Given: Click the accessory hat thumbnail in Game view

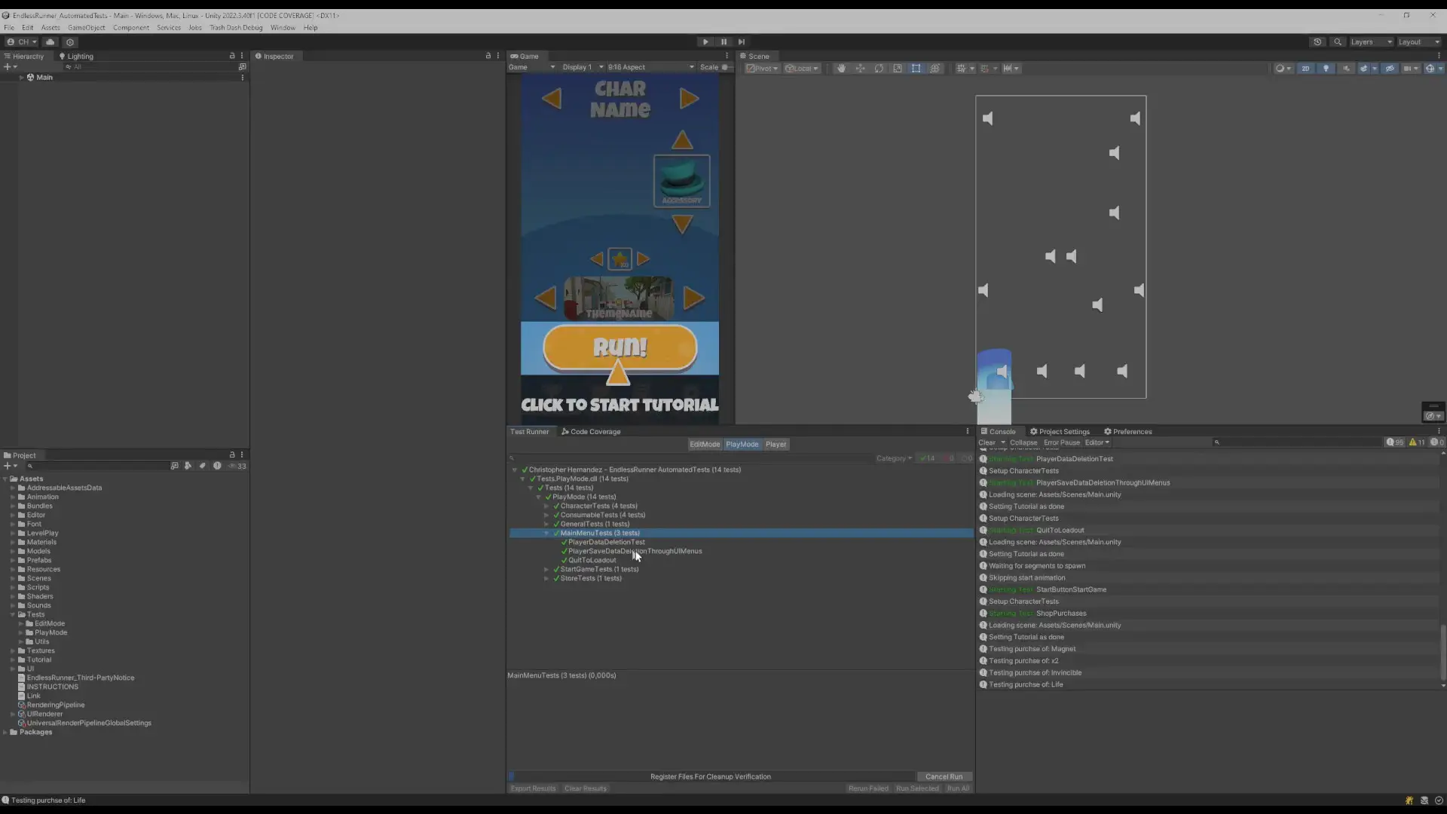Looking at the screenshot, I should (x=681, y=181).
